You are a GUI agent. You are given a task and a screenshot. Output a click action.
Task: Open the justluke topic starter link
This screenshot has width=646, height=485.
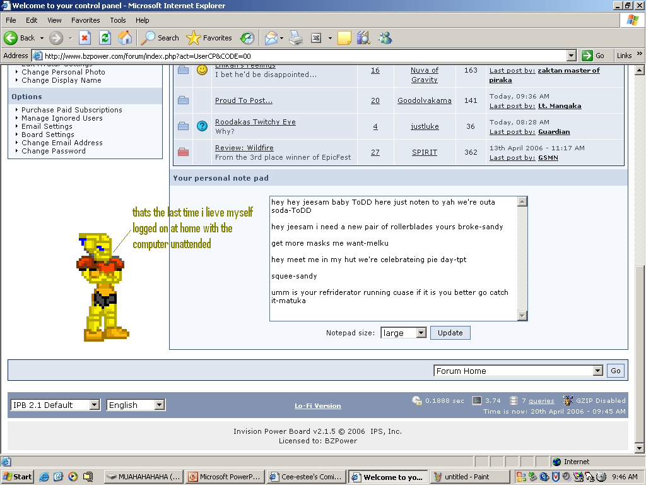tap(425, 126)
